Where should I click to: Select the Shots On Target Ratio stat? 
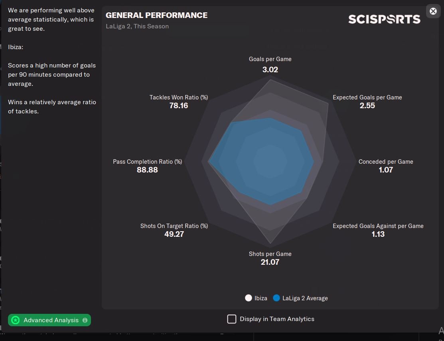click(x=174, y=230)
